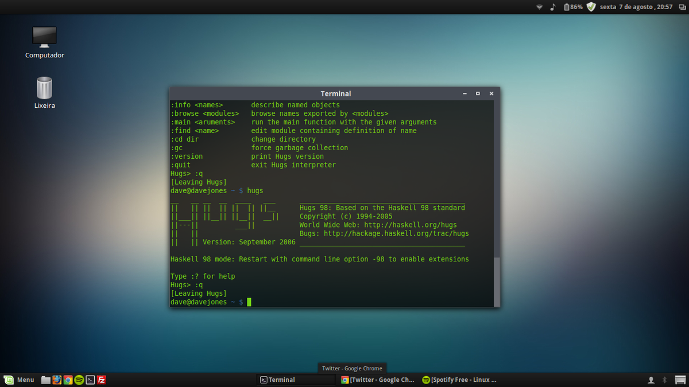The image size is (689, 387).
Task: Launch Firefox from the bottom panel
Action: click(57, 380)
